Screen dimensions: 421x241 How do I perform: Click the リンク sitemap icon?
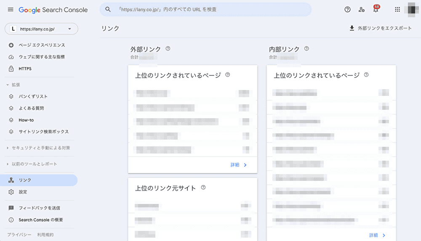[11, 180]
